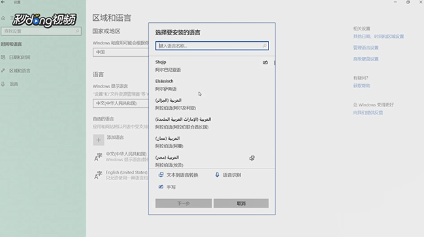424x237 pixels.
Task: Select Arabic (Algeria) language entry
Action: 212,104
